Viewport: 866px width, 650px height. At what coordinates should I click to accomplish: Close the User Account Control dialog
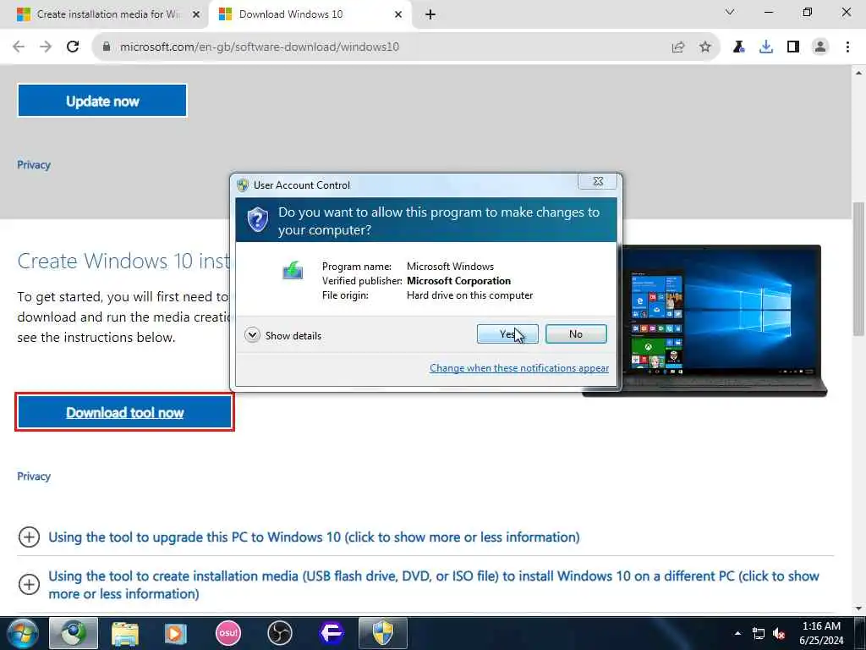(598, 181)
